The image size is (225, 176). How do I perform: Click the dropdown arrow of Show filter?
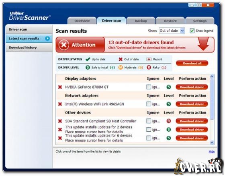tap(182, 31)
